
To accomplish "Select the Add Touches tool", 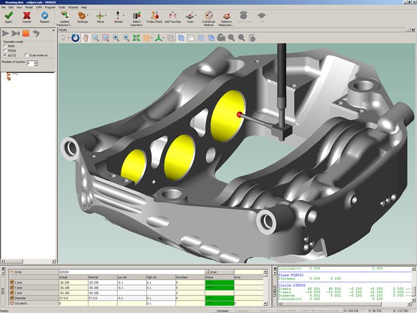I will [172, 16].
